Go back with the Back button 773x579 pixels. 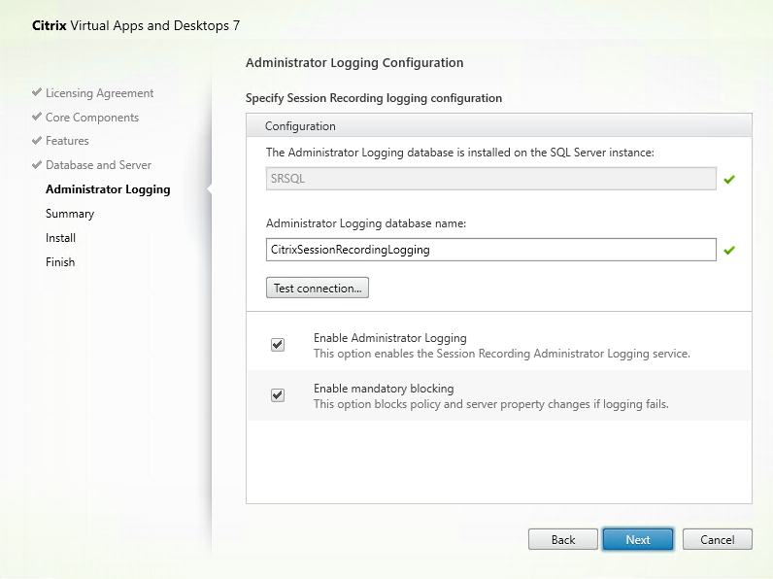(562, 539)
